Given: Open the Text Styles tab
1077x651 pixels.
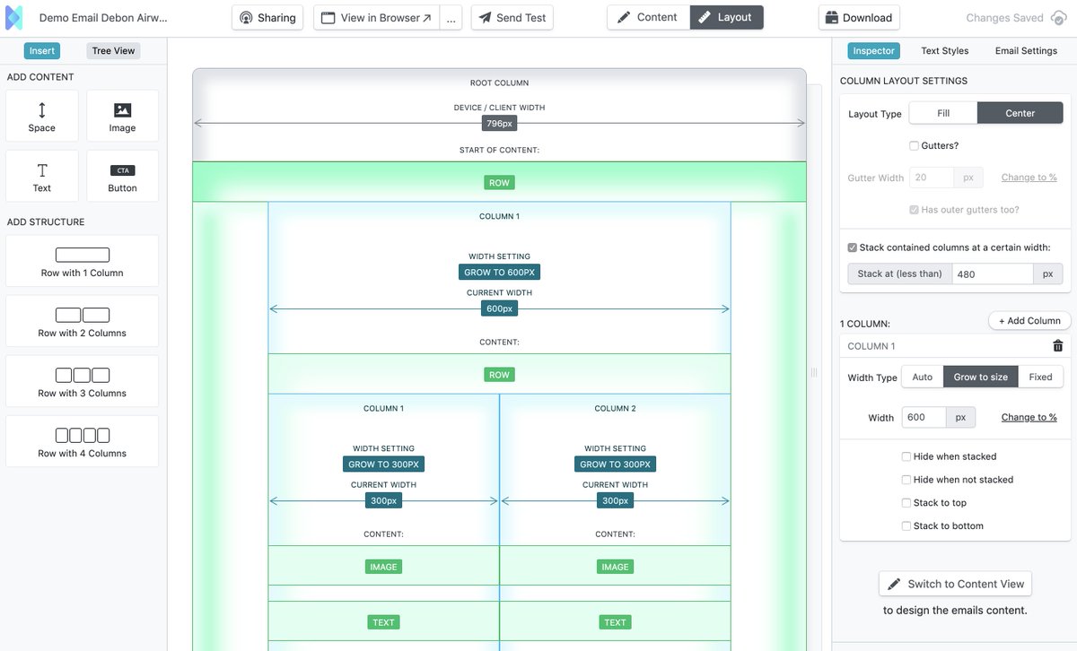Looking at the screenshot, I should 945,51.
